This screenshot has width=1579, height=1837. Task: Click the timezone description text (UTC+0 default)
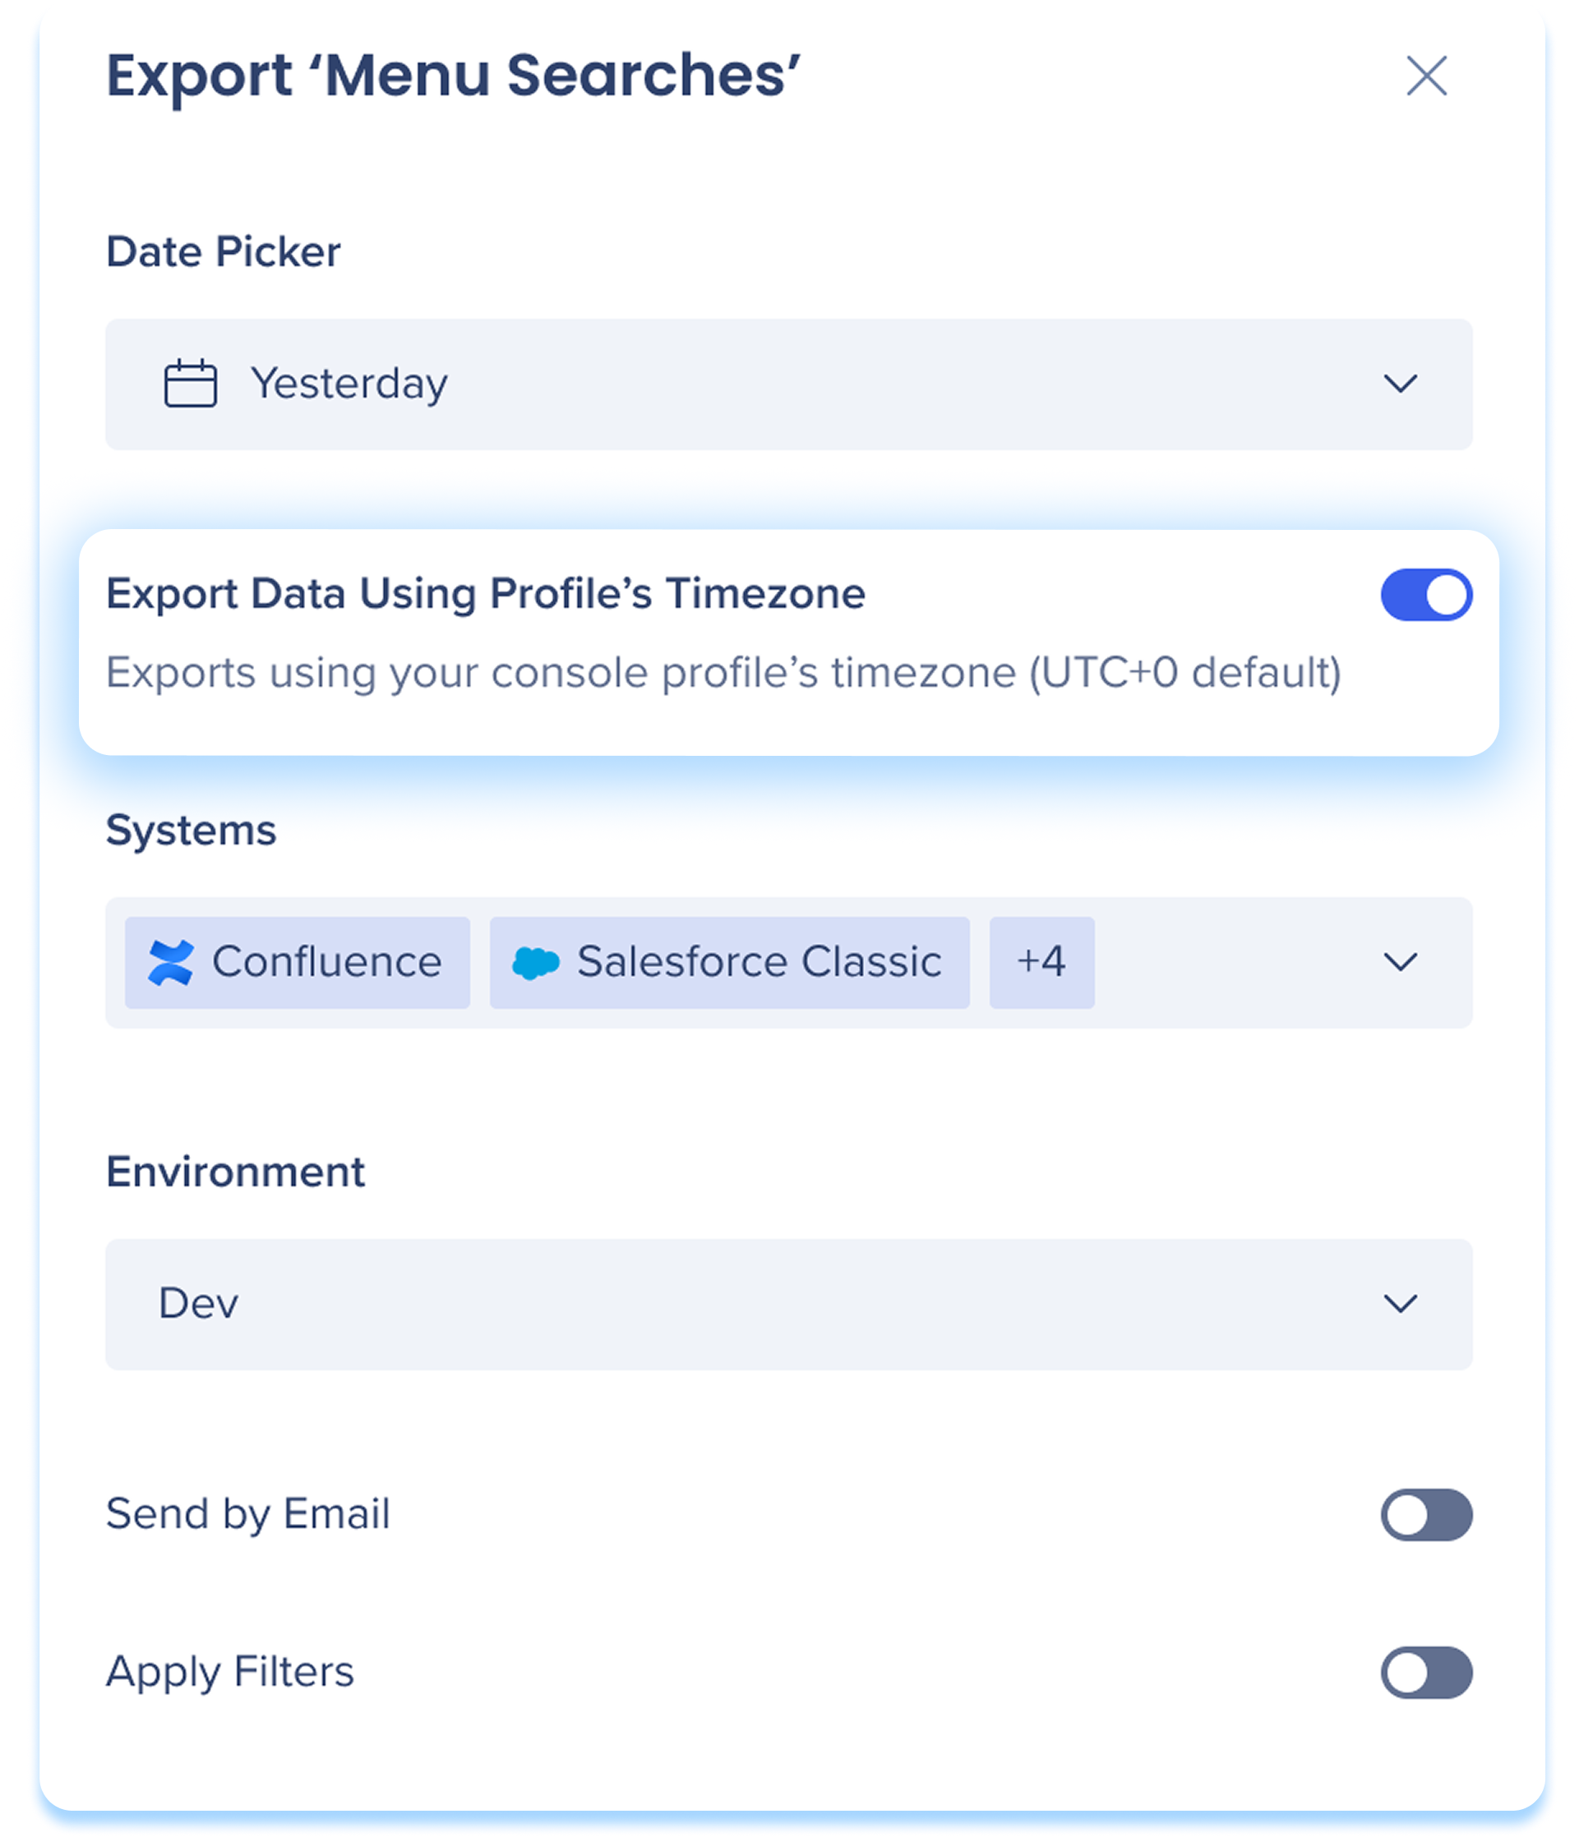pos(723,673)
